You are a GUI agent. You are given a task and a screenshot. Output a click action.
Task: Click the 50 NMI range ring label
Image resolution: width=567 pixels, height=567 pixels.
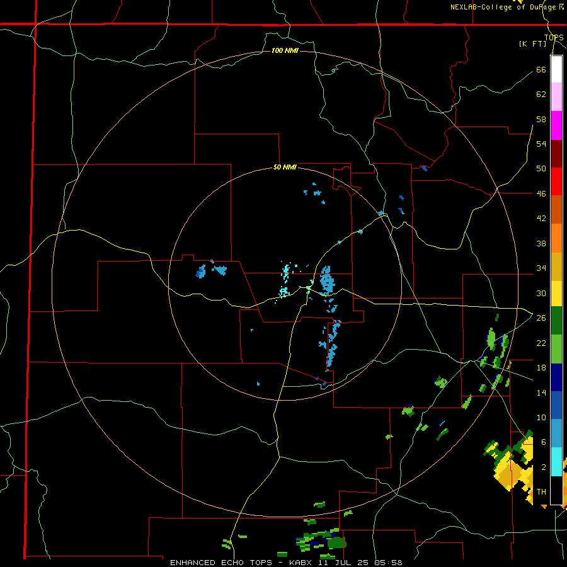(285, 167)
